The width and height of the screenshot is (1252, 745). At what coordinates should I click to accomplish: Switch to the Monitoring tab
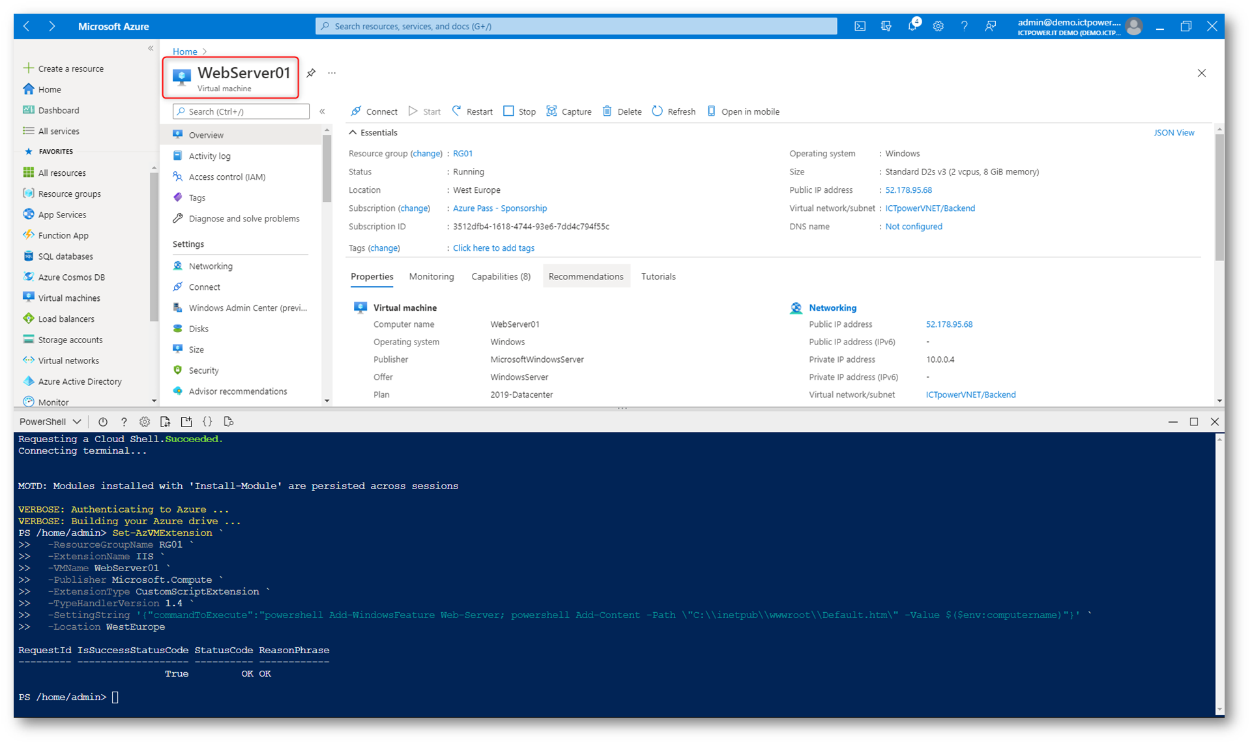pyautogui.click(x=431, y=277)
